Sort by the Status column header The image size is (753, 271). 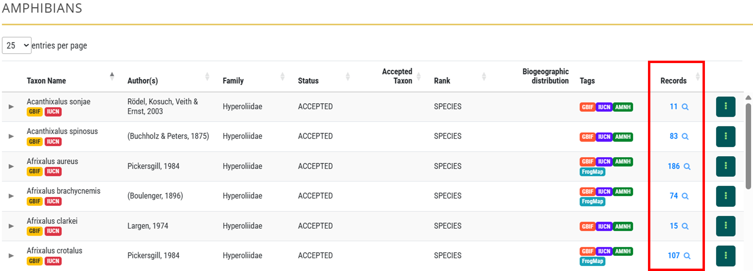(x=308, y=81)
